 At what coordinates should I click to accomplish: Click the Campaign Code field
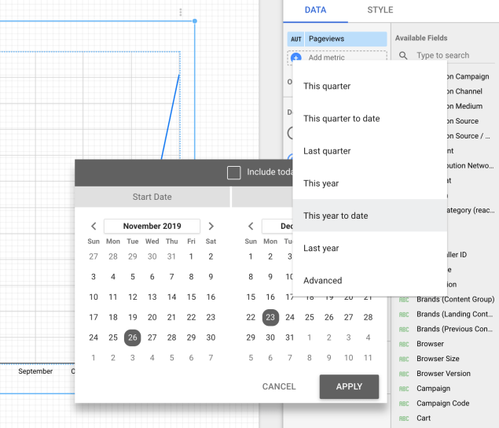tap(442, 404)
